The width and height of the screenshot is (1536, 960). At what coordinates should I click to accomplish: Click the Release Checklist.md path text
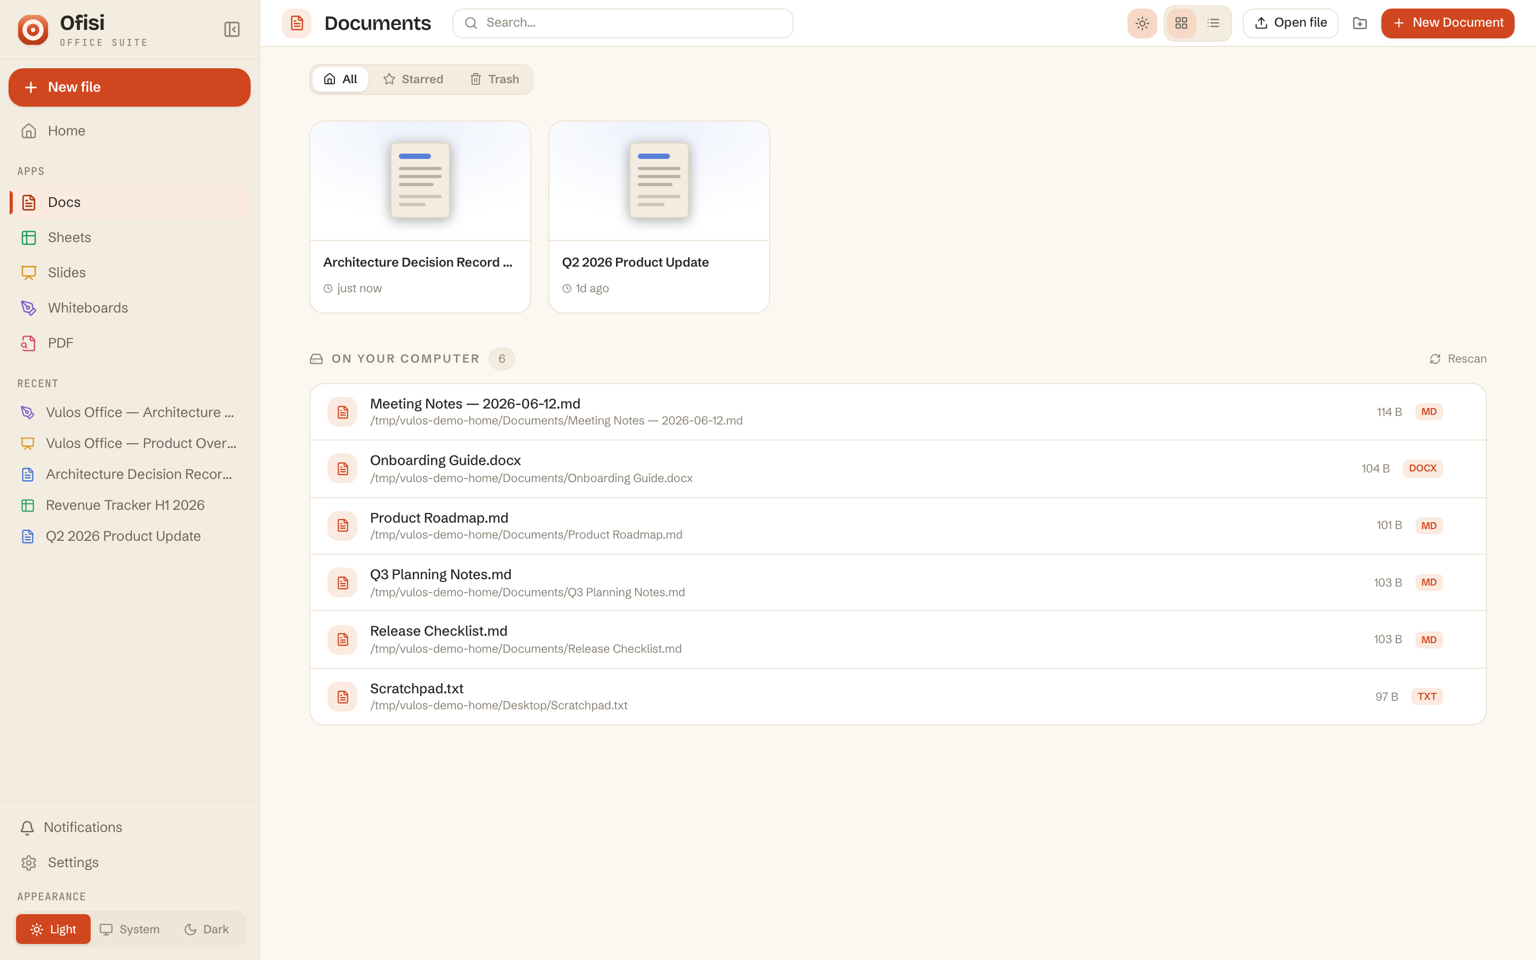click(525, 649)
